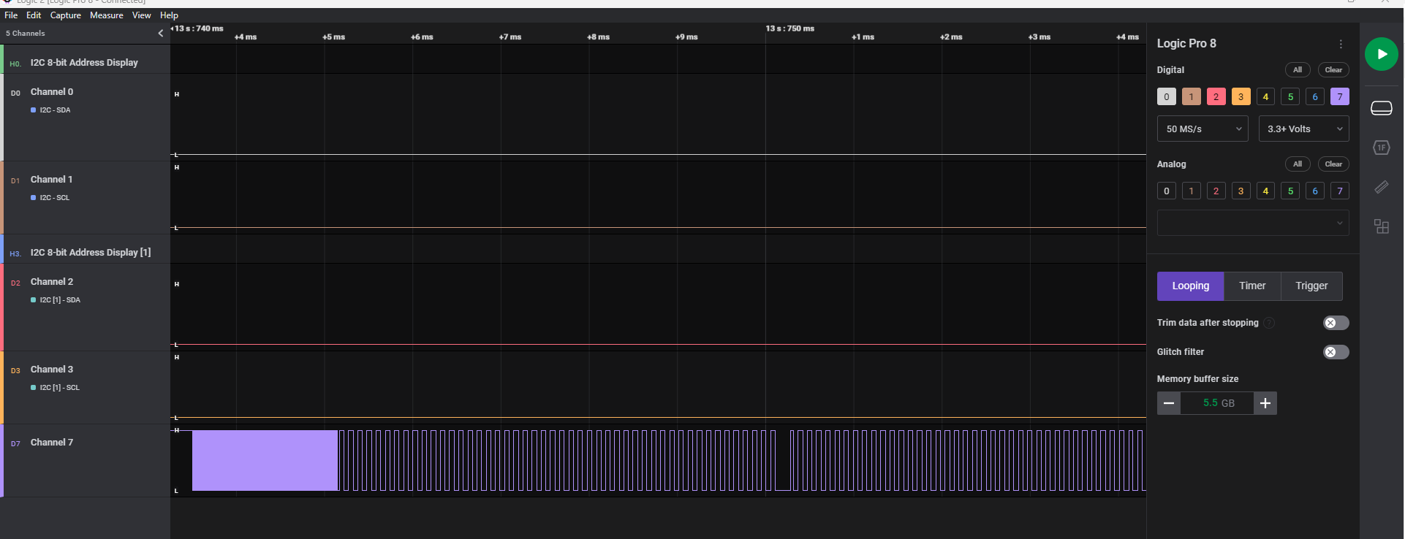Click the 5 Channels header label
The height and width of the screenshot is (539, 1405).
point(26,33)
